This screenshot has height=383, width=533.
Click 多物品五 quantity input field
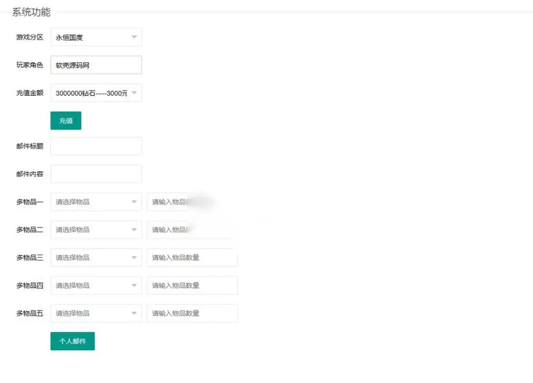tap(192, 313)
